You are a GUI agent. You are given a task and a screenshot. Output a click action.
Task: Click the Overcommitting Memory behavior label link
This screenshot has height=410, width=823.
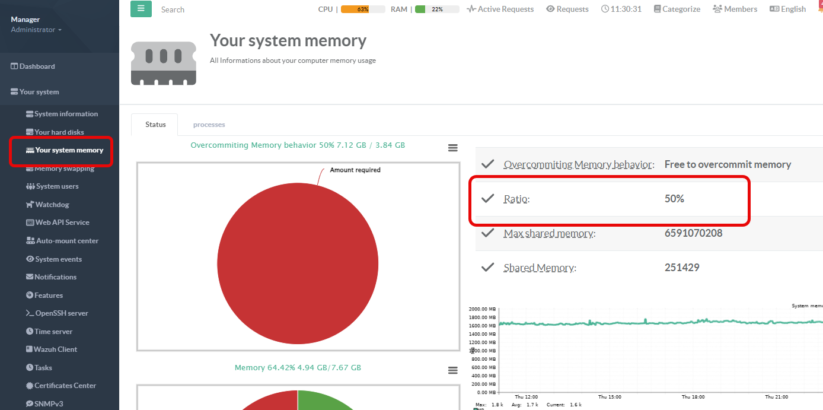579,165
